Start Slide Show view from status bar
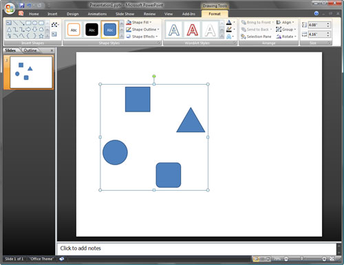 [x=268, y=259]
